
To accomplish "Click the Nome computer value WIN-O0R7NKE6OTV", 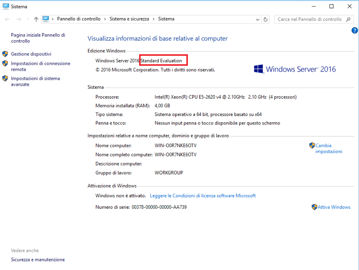I will point(176,146).
